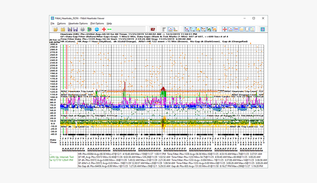
Task: Open the red HELP toolbar button
Action: click(x=153, y=30)
